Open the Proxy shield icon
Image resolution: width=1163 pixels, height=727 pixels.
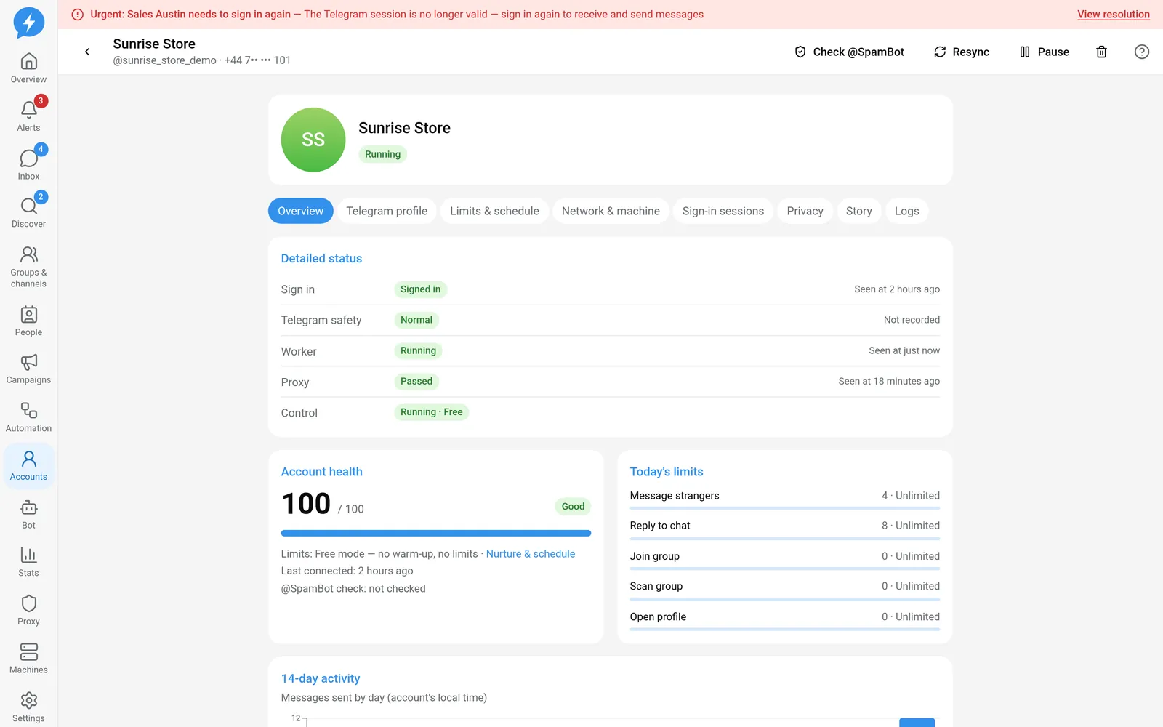point(28,611)
